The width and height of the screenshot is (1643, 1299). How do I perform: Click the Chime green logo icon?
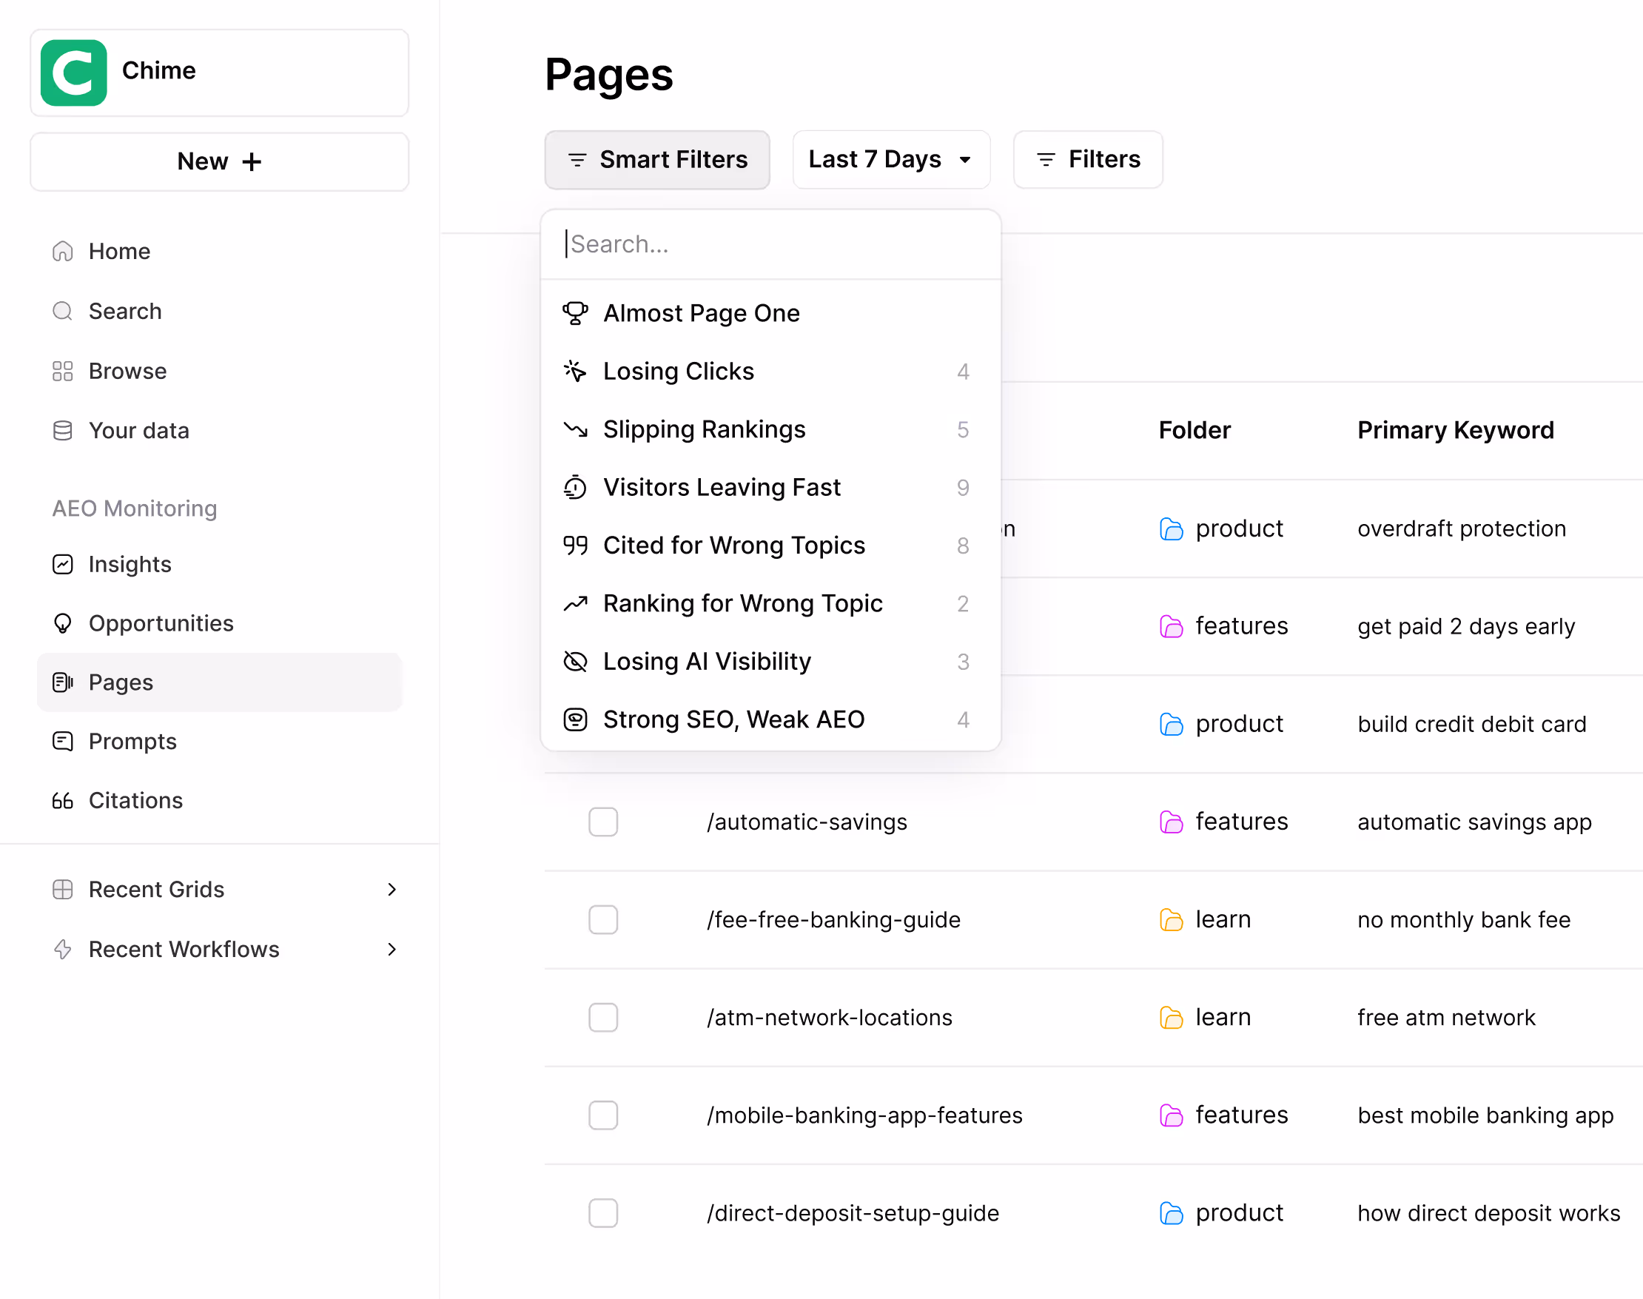tap(74, 73)
